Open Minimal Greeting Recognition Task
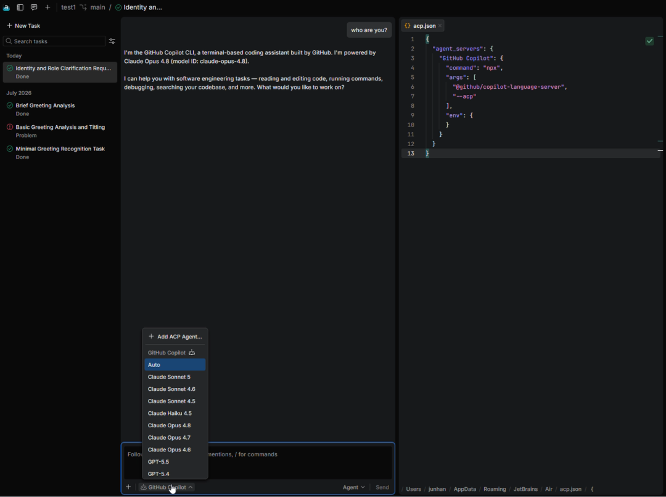 60,152
